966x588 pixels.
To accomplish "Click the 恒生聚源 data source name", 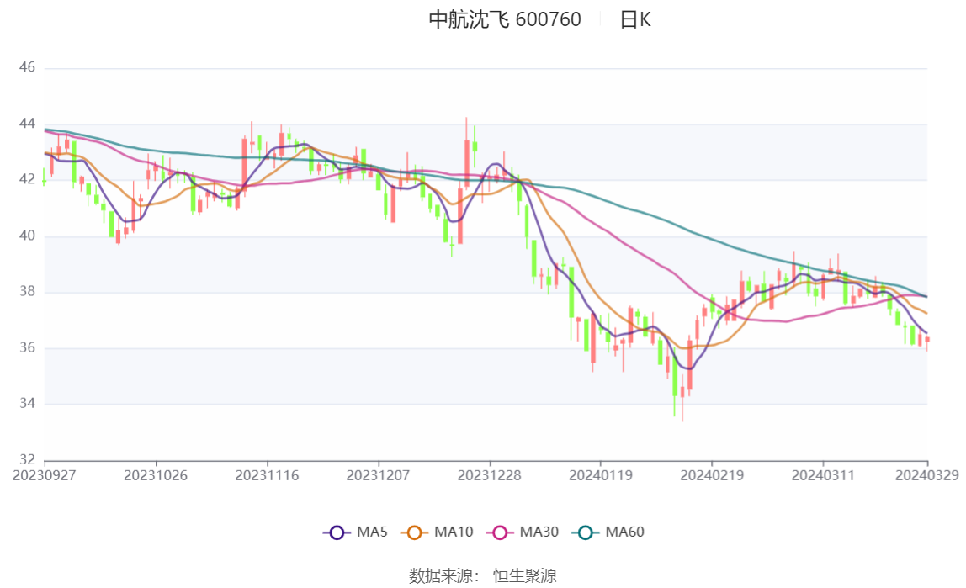I will point(524,575).
